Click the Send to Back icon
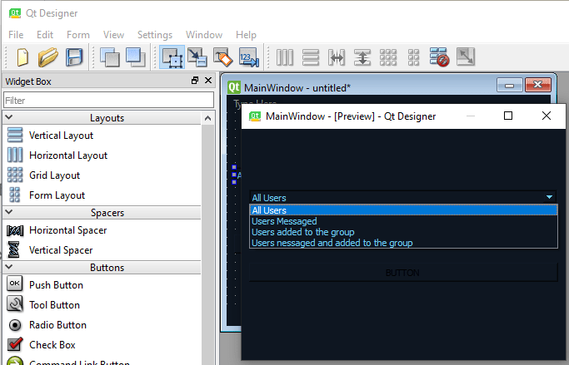569x365 pixels. click(x=110, y=57)
